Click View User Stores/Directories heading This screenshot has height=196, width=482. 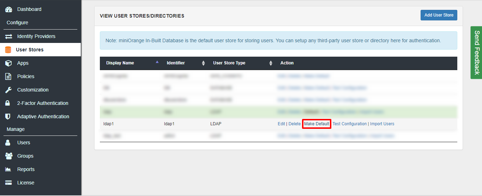coord(142,16)
